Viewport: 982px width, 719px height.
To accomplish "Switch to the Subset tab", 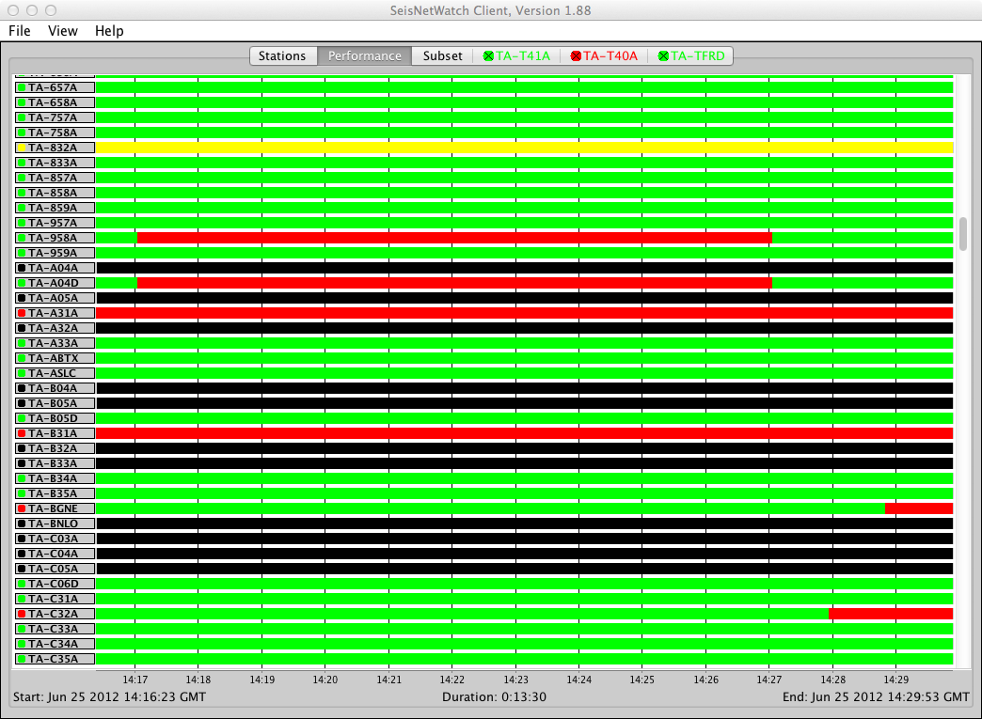I will pos(442,55).
